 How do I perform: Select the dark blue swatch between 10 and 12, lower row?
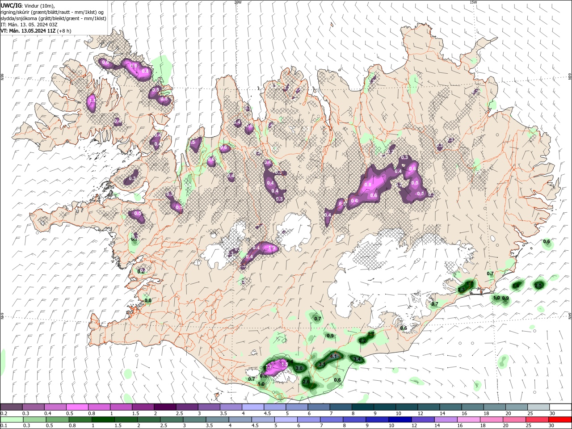[400, 420]
